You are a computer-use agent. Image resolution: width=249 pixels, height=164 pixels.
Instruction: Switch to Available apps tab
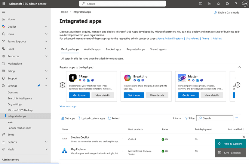tap(92, 49)
